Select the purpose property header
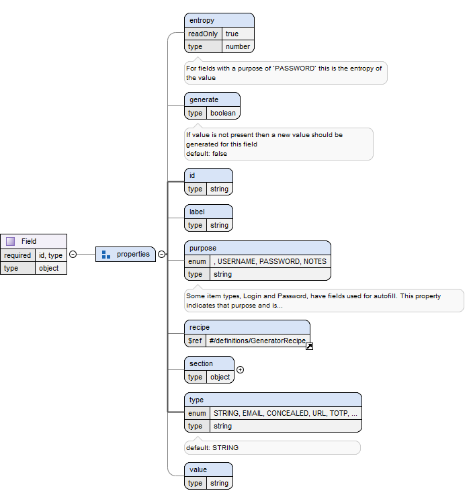The height and width of the screenshot is (493, 469). [257, 248]
